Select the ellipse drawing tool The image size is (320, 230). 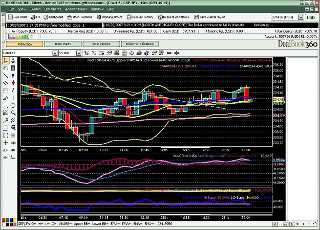coord(13,105)
